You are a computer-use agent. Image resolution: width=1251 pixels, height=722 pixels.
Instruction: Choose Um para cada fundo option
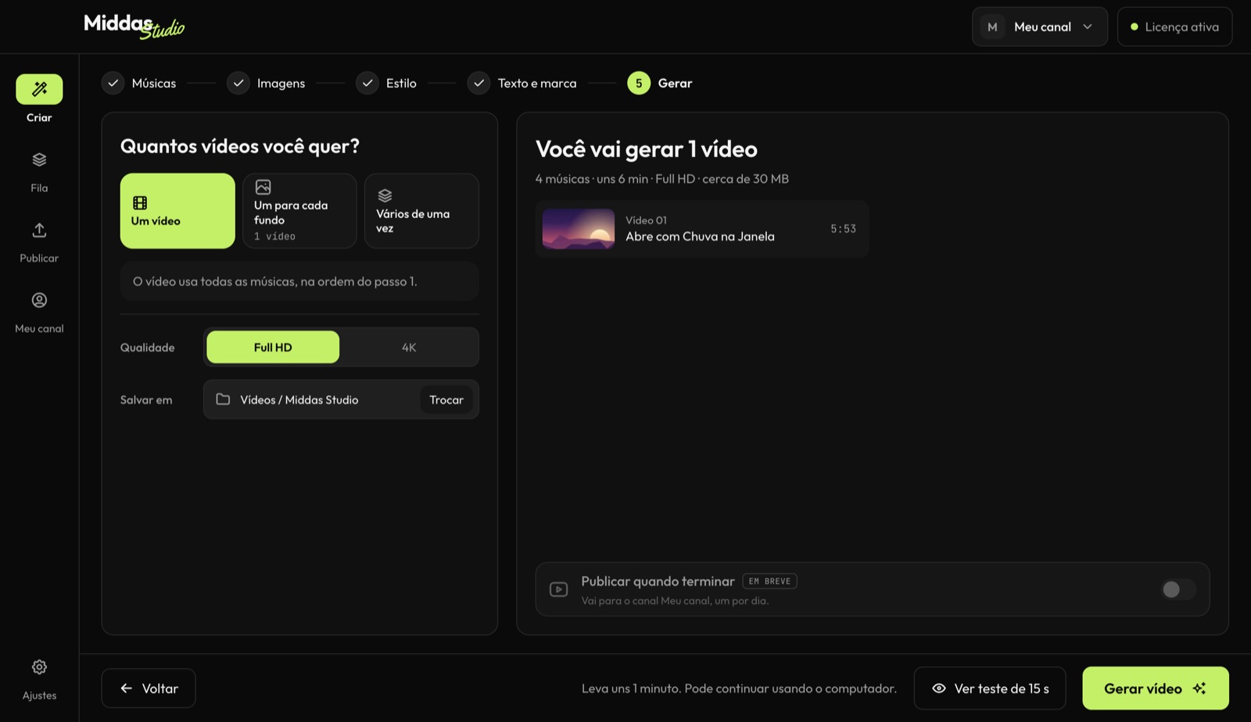(x=299, y=211)
